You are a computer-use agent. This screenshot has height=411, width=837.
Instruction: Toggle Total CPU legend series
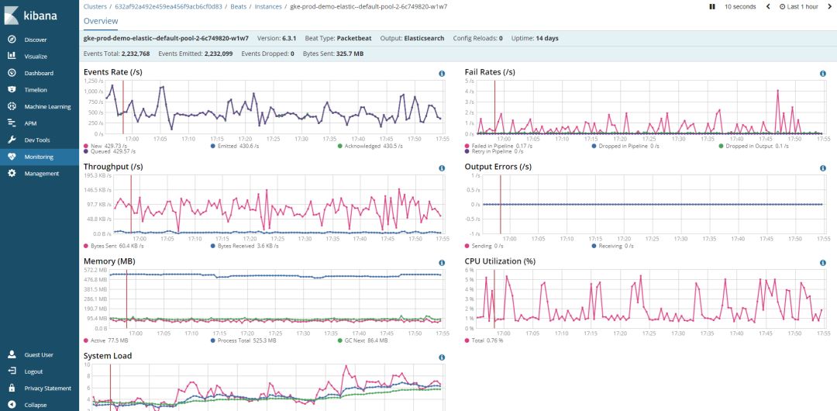pos(484,340)
